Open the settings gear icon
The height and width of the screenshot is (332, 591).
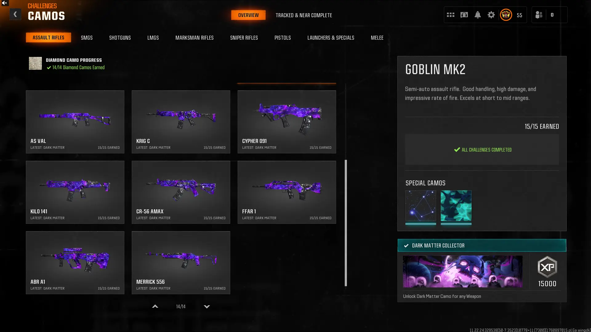[x=491, y=15]
